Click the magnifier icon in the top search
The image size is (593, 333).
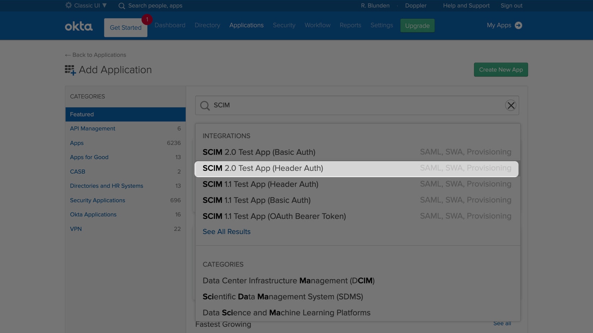point(122,6)
